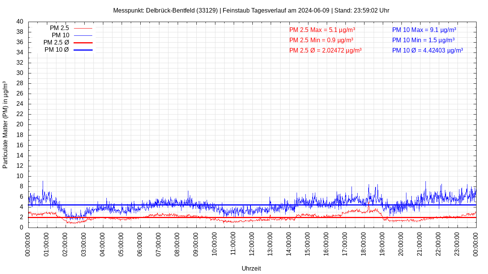The width and height of the screenshot is (488, 274).
Task: Click the 20 value on the y-axis
Action: tap(20, 124)
